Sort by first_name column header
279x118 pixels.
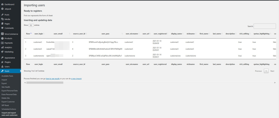(x=204, y=34)
